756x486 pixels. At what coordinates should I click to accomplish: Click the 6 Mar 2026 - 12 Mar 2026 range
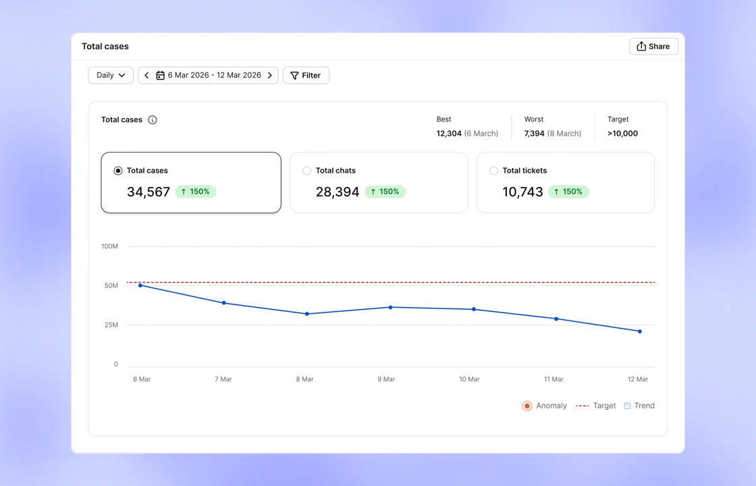point(215,75)
